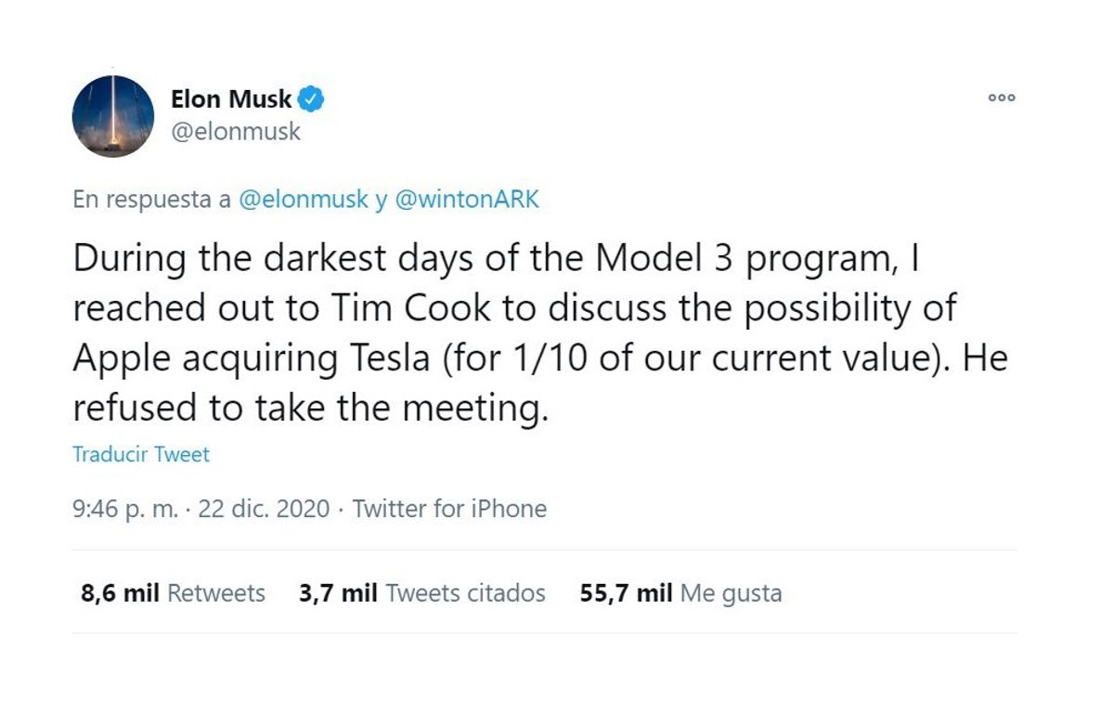View the 8,6 mil Retweets list

tap(173, 593)
